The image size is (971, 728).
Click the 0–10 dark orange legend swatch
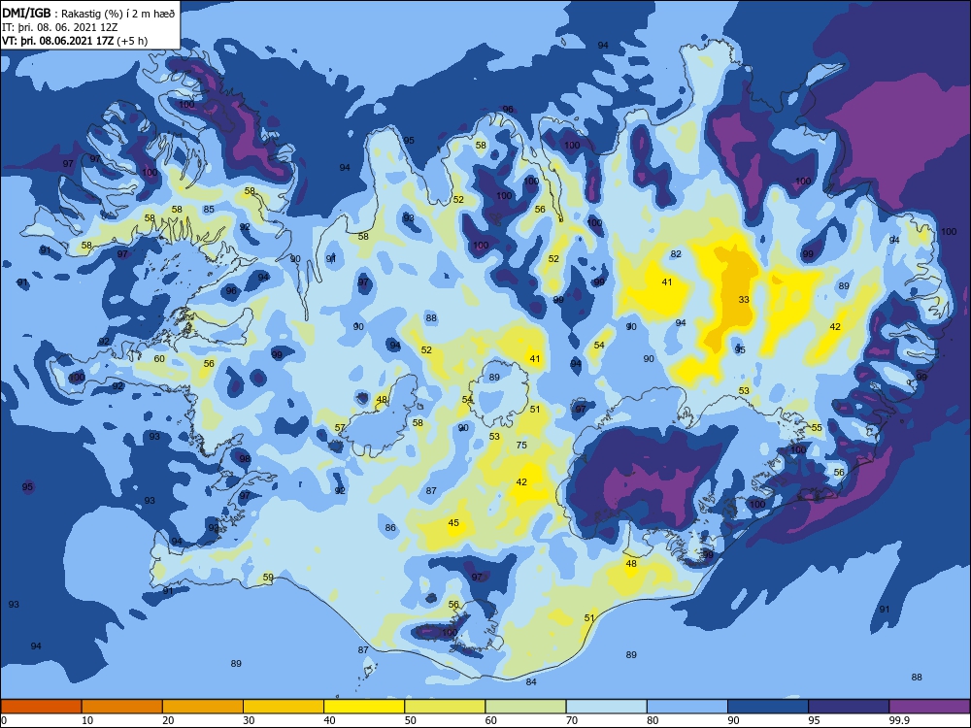click(41, 707)
